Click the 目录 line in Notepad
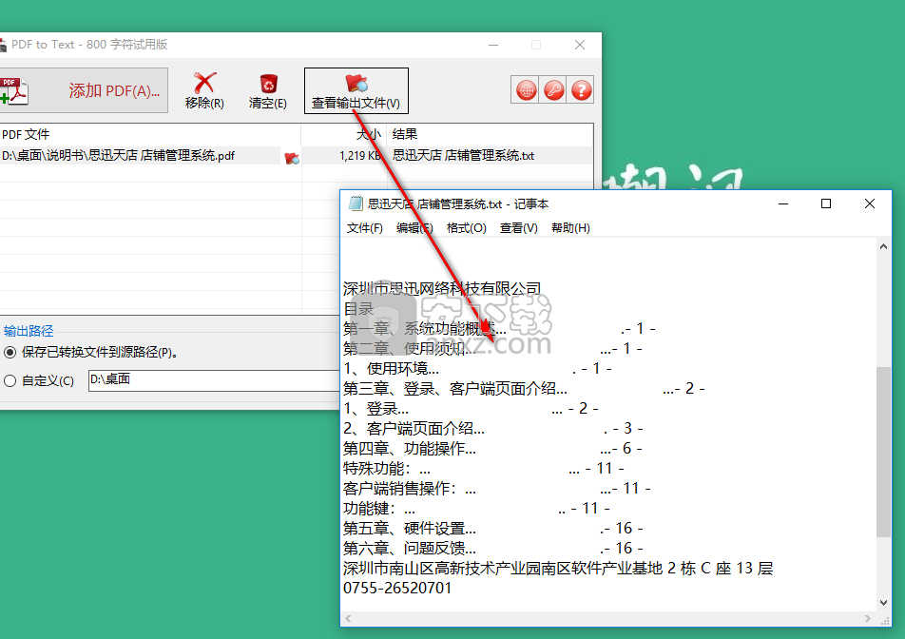 pos(358,308)
